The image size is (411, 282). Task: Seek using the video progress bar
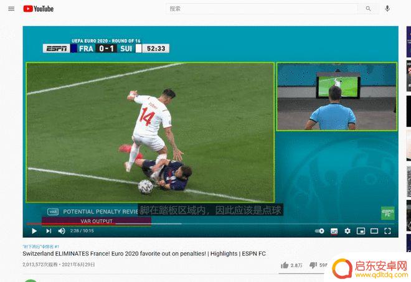coord(210,224)
